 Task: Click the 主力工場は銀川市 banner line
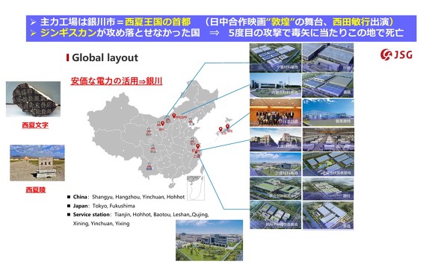[x=217, y=22]
